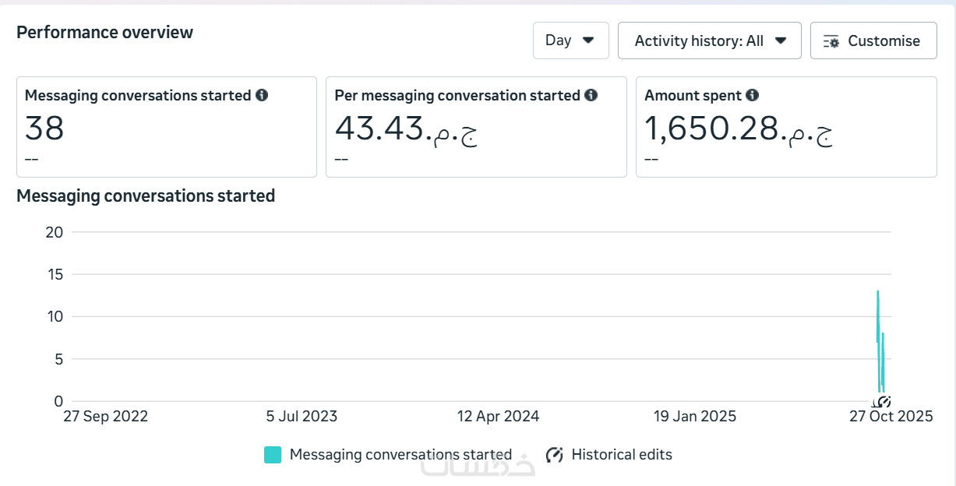
Task: Click the Customise button label
Action: (x=884, y=40)
